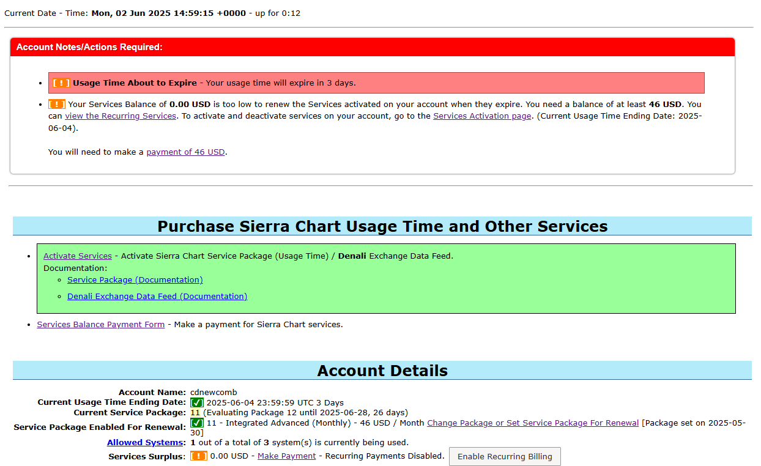Click the current date time 'Mon, 02 Jun 2025 14:59:15 +0000'

(x=169, y=13)
